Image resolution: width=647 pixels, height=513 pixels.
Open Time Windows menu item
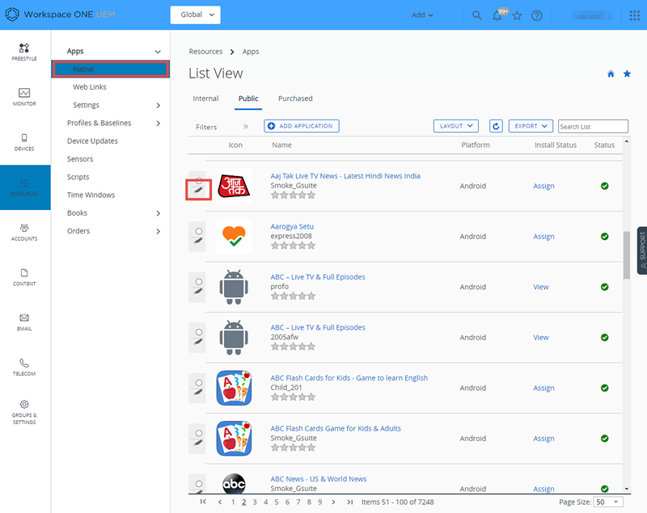[x=91, y=195]
